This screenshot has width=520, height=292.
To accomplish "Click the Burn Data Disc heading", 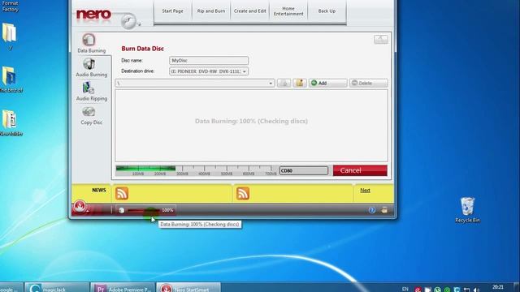I will (x=143, y=49).
